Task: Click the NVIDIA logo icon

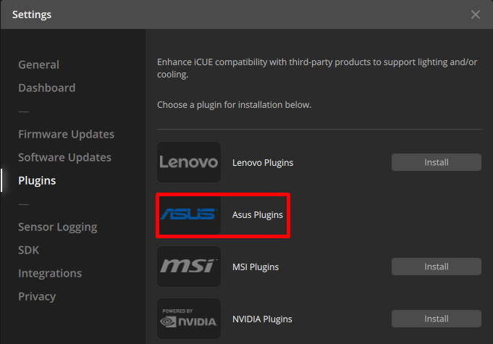Action: (x=189, y=319)
